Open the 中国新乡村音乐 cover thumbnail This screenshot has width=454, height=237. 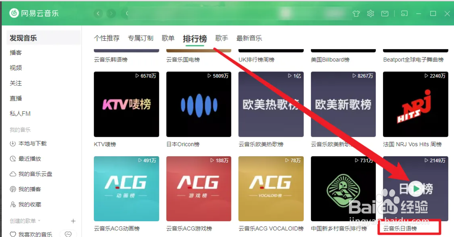(x=343, y=189)
